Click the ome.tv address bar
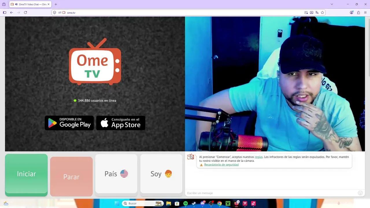The height and width of the screenshot is (208, 370). click(x=185, y=13)
